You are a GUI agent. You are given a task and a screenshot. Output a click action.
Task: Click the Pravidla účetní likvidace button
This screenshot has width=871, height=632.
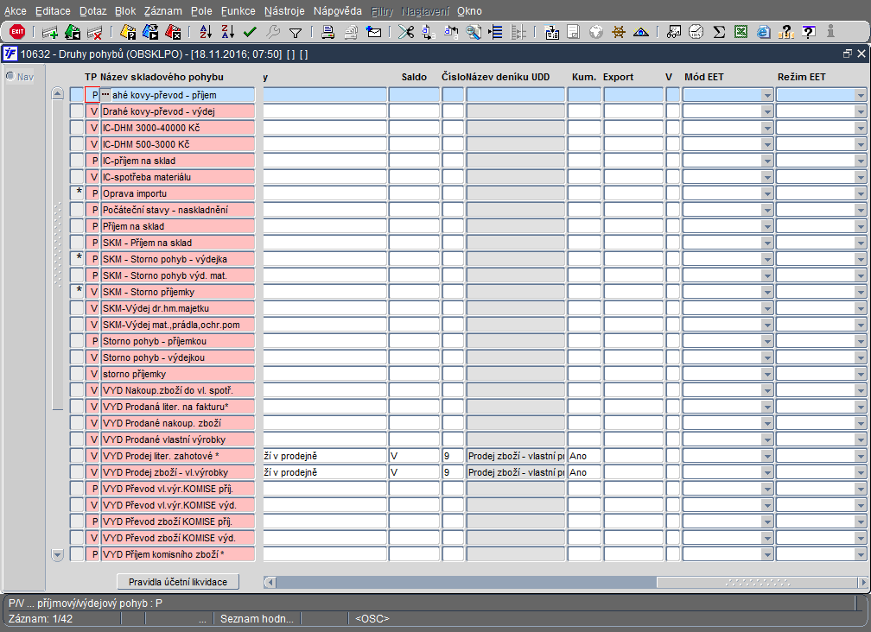coord(178,582)
